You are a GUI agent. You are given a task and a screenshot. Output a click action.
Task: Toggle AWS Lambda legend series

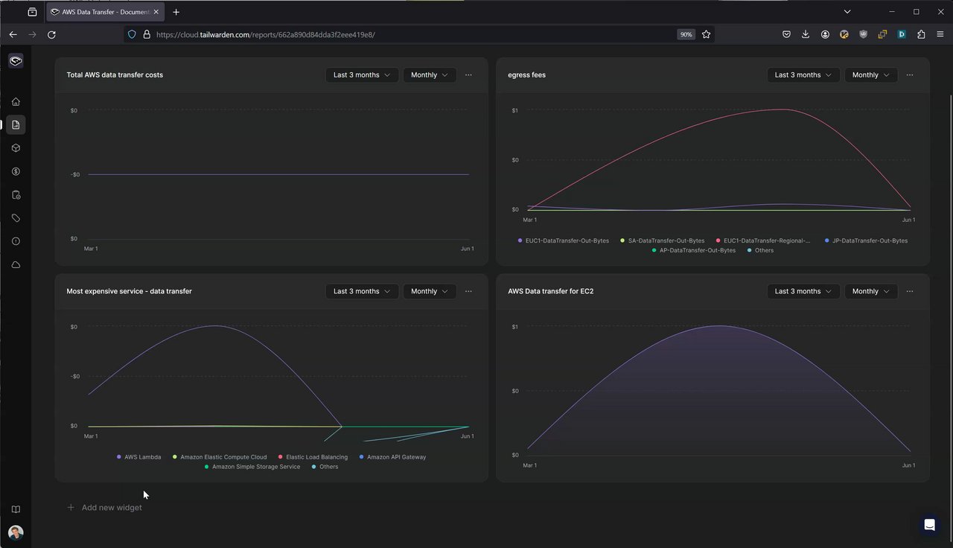[x=139, y=457]
